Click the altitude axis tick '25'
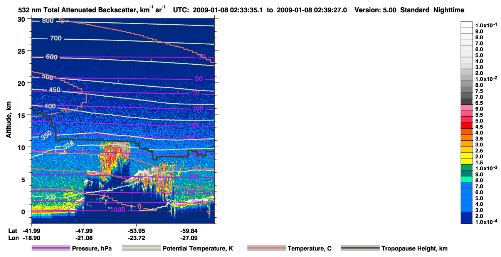 [22, 51]
